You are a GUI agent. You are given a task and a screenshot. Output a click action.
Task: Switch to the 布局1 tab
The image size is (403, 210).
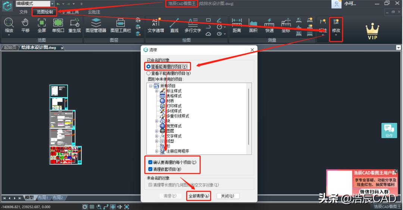(x=43, y=198)
